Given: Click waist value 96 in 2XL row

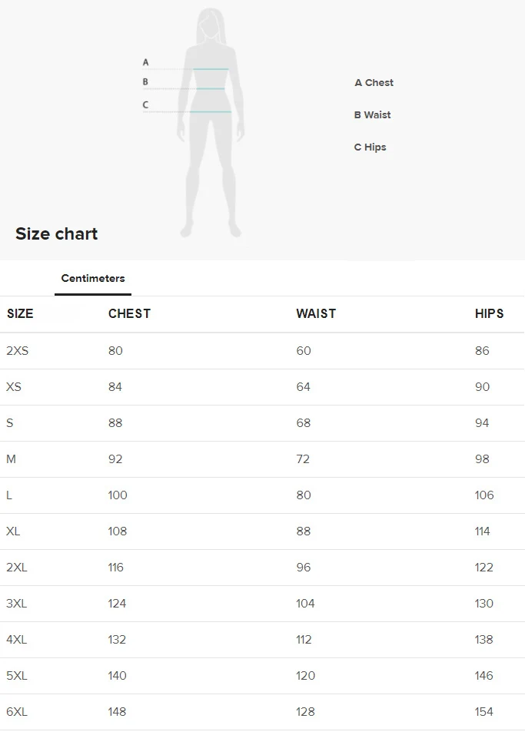Looking at the screenshot, I should click(x=304, y=568).
